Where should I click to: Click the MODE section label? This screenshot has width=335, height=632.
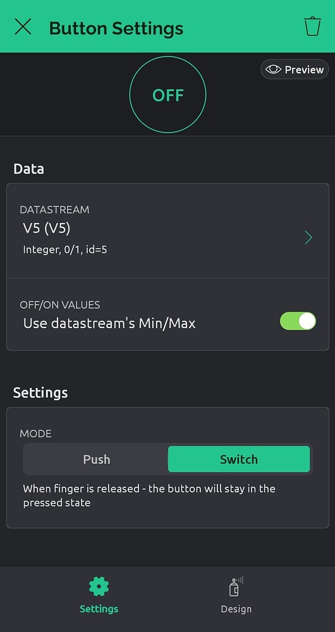click(35, 434)
